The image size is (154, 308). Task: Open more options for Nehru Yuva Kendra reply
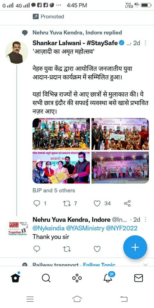pyautogui.click(x=145, y=219)
